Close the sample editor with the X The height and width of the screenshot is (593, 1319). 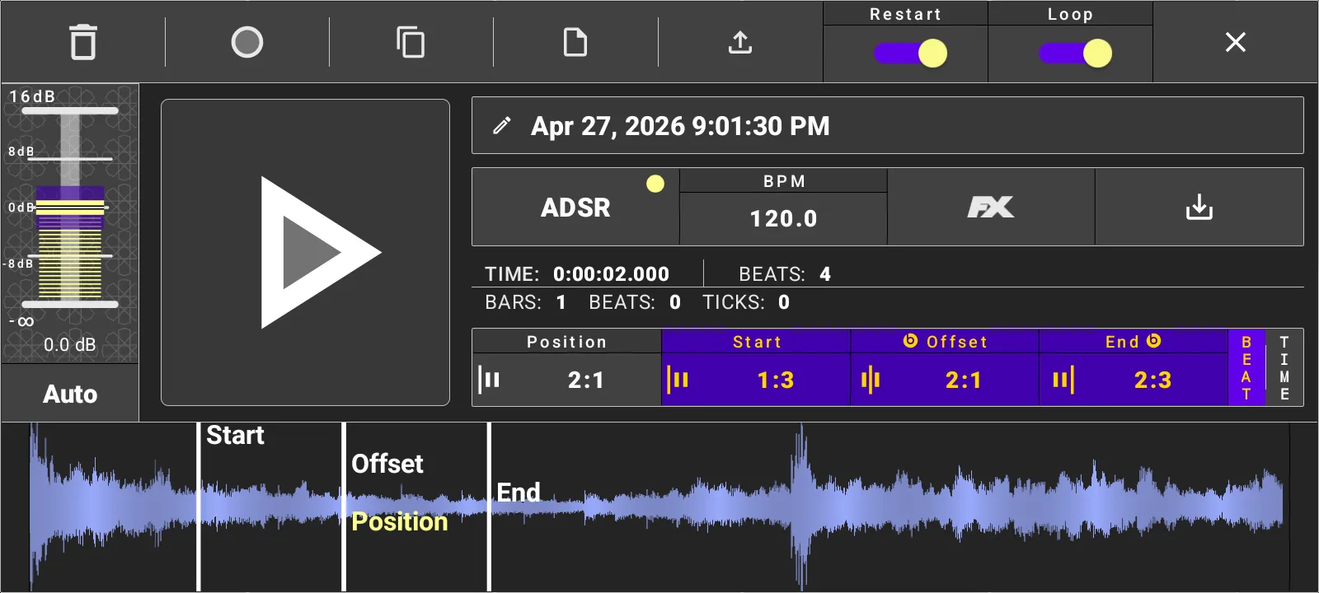point(1236,42)
